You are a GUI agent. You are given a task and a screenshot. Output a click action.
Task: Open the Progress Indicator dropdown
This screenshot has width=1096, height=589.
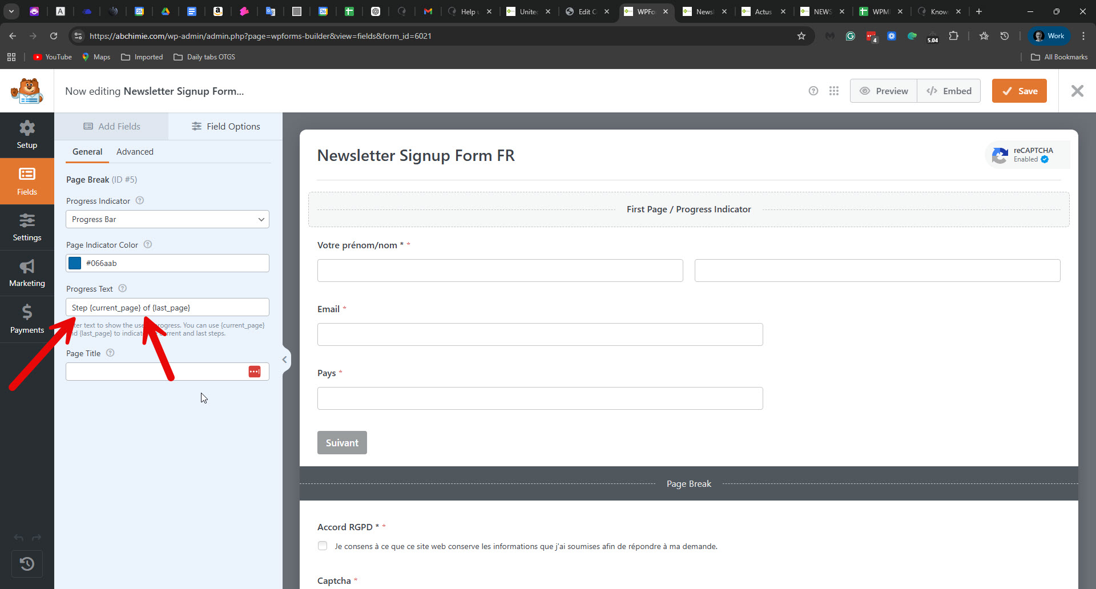point(167,219)
